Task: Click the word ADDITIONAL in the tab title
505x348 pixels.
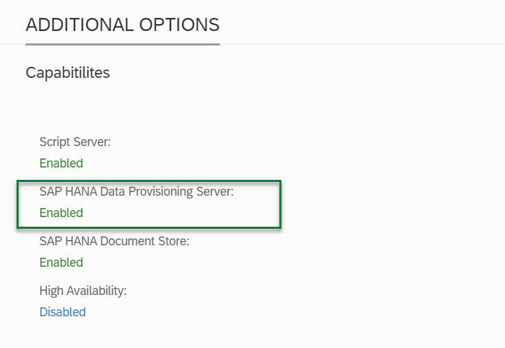Action: [x=79, y=25]
